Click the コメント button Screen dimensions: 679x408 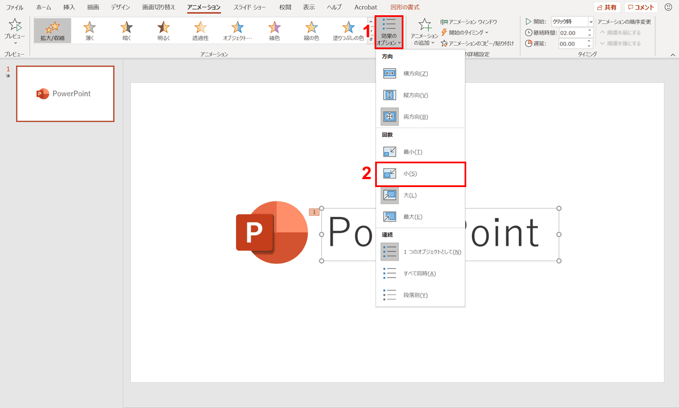tap(641, 7)
